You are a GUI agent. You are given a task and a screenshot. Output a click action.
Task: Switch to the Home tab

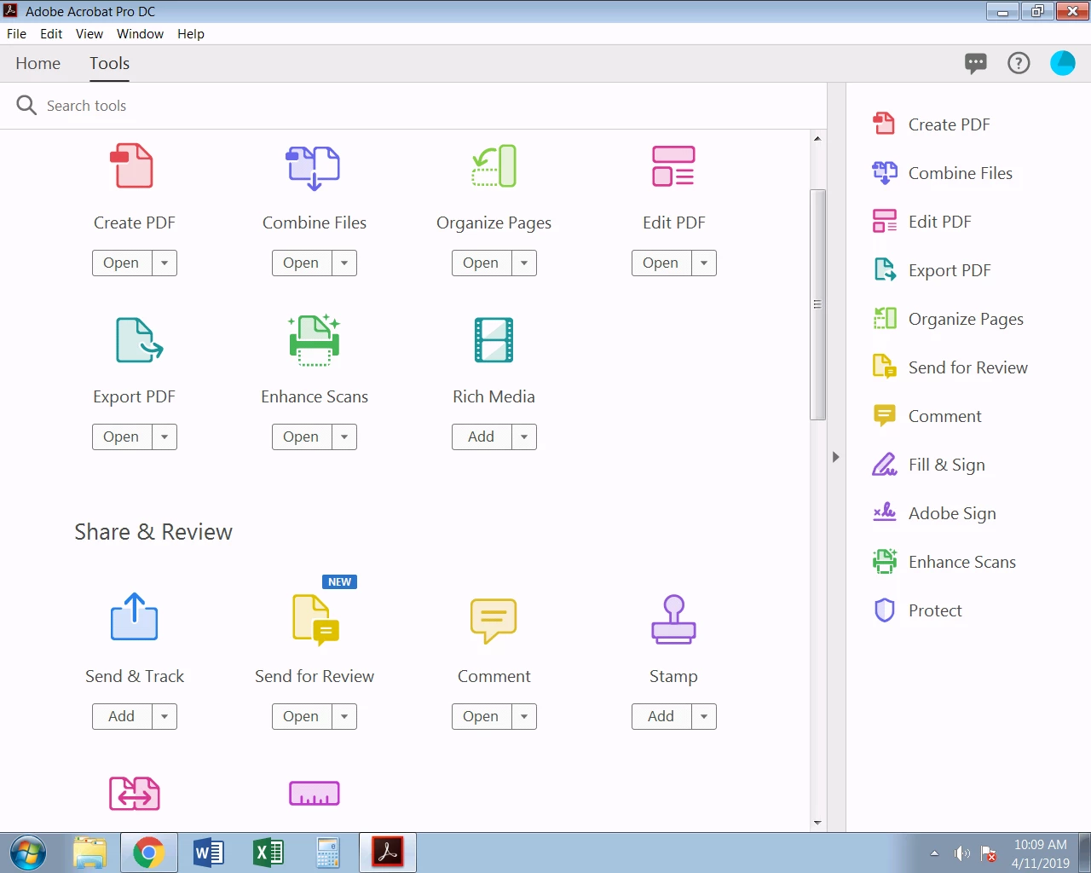[38, 63]
